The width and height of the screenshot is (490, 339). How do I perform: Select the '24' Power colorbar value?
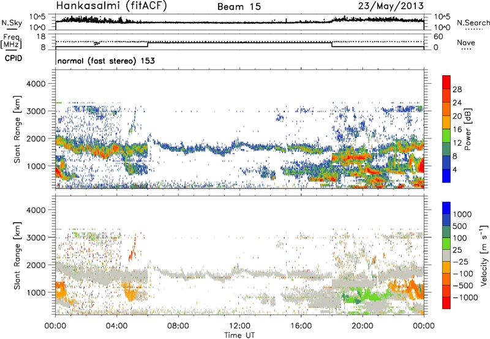click(x=457, y=103)
